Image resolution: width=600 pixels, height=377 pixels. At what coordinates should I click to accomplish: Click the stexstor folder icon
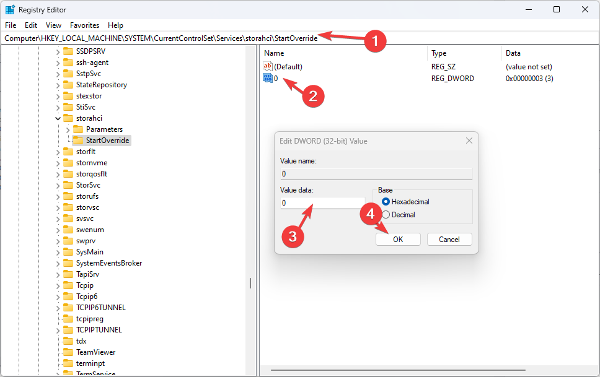pos(68,95)
